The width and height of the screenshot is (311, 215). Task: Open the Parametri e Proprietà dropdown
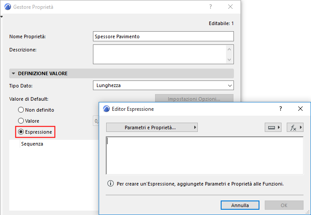click(152, 128)
